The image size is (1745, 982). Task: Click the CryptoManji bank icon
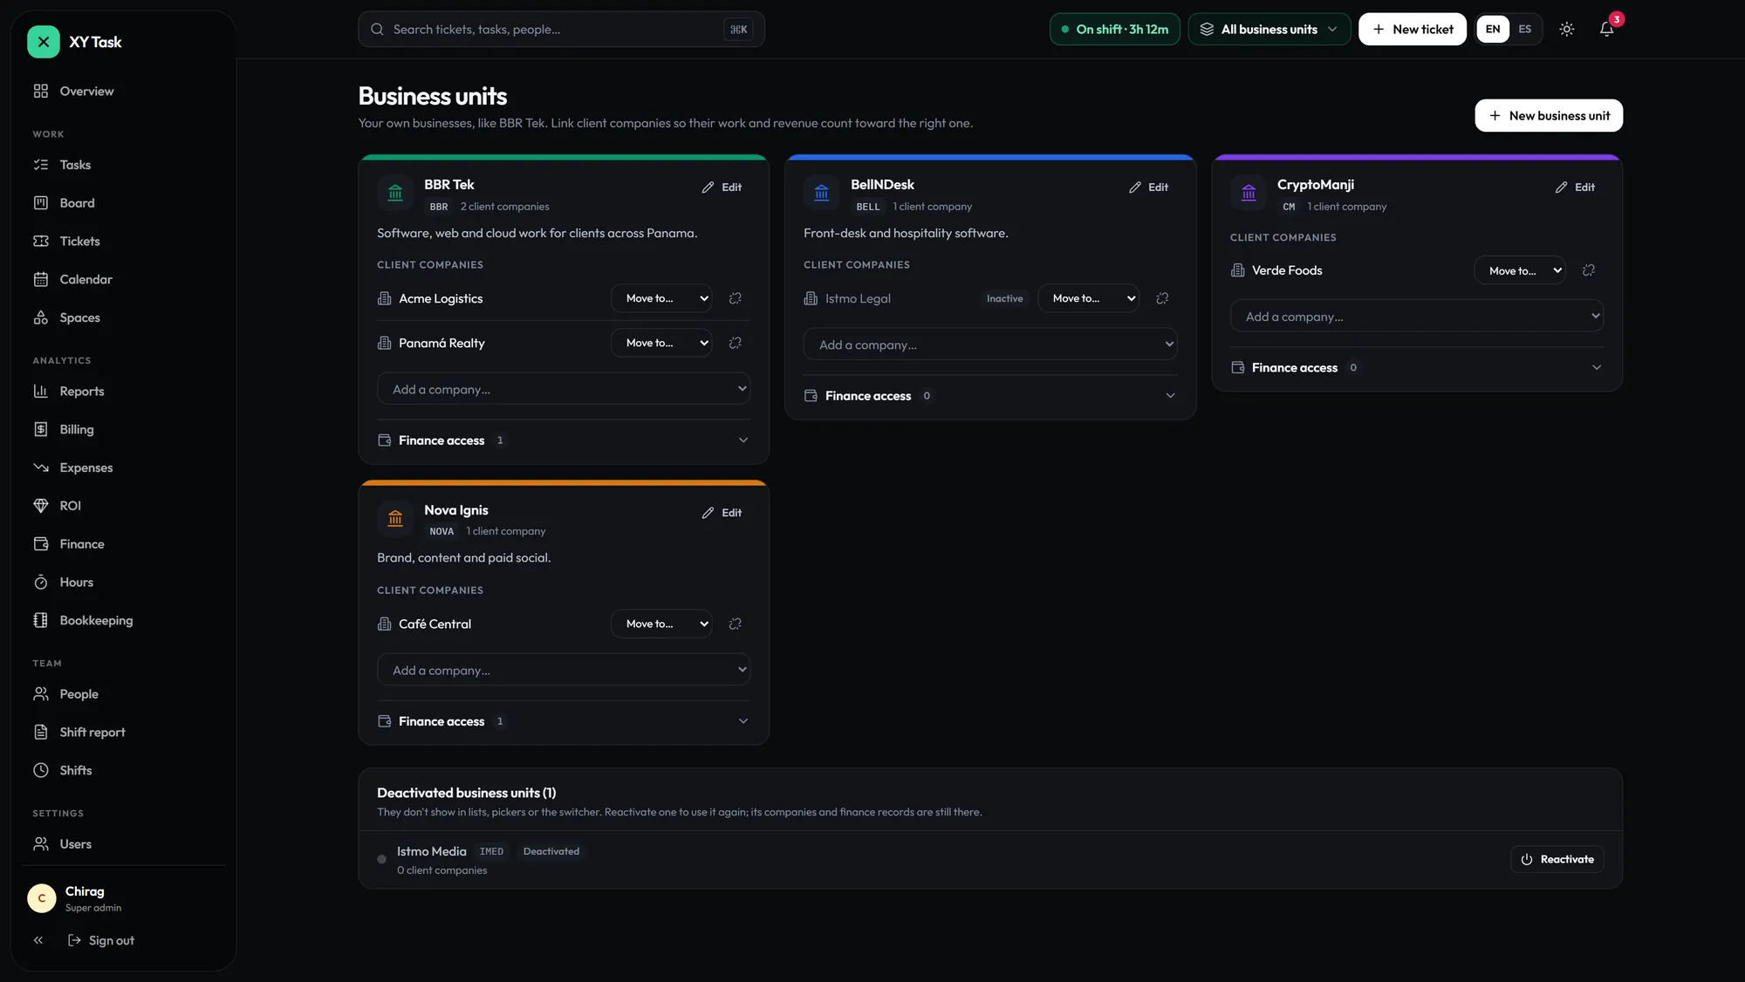coord(1249,193)
